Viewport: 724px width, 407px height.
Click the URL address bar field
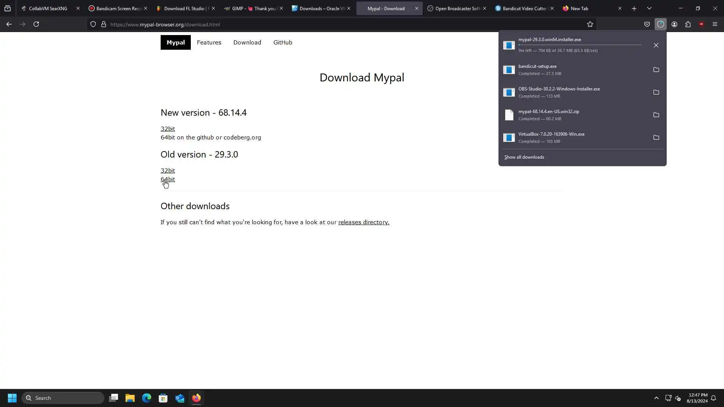[339, 24]
